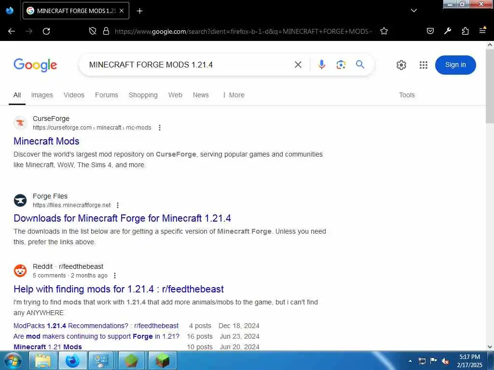Switch to the News tab
Image resolution: width=494 pixels, height=370 pixels.
coord(201,95)
